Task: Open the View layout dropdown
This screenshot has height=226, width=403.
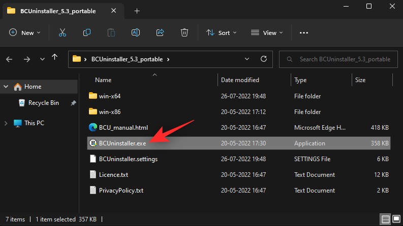Action: click(x=267, y=33)
